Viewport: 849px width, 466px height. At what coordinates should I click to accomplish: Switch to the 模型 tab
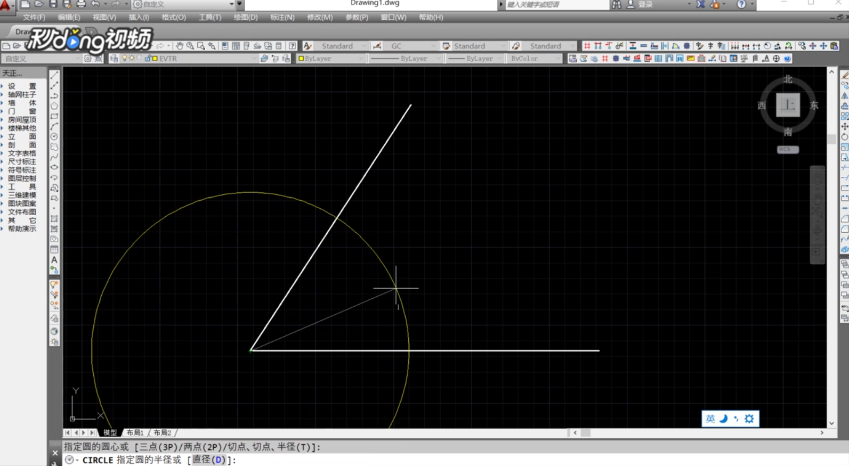coord(110,432)
